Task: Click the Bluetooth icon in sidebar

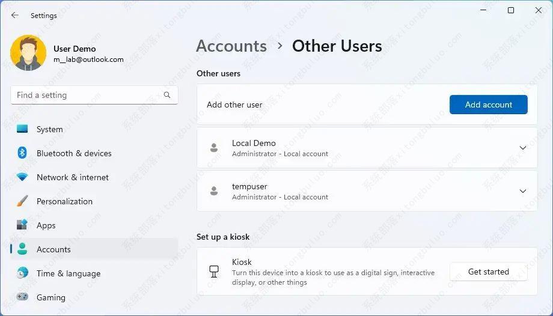Action: click(x=22, y=153)
